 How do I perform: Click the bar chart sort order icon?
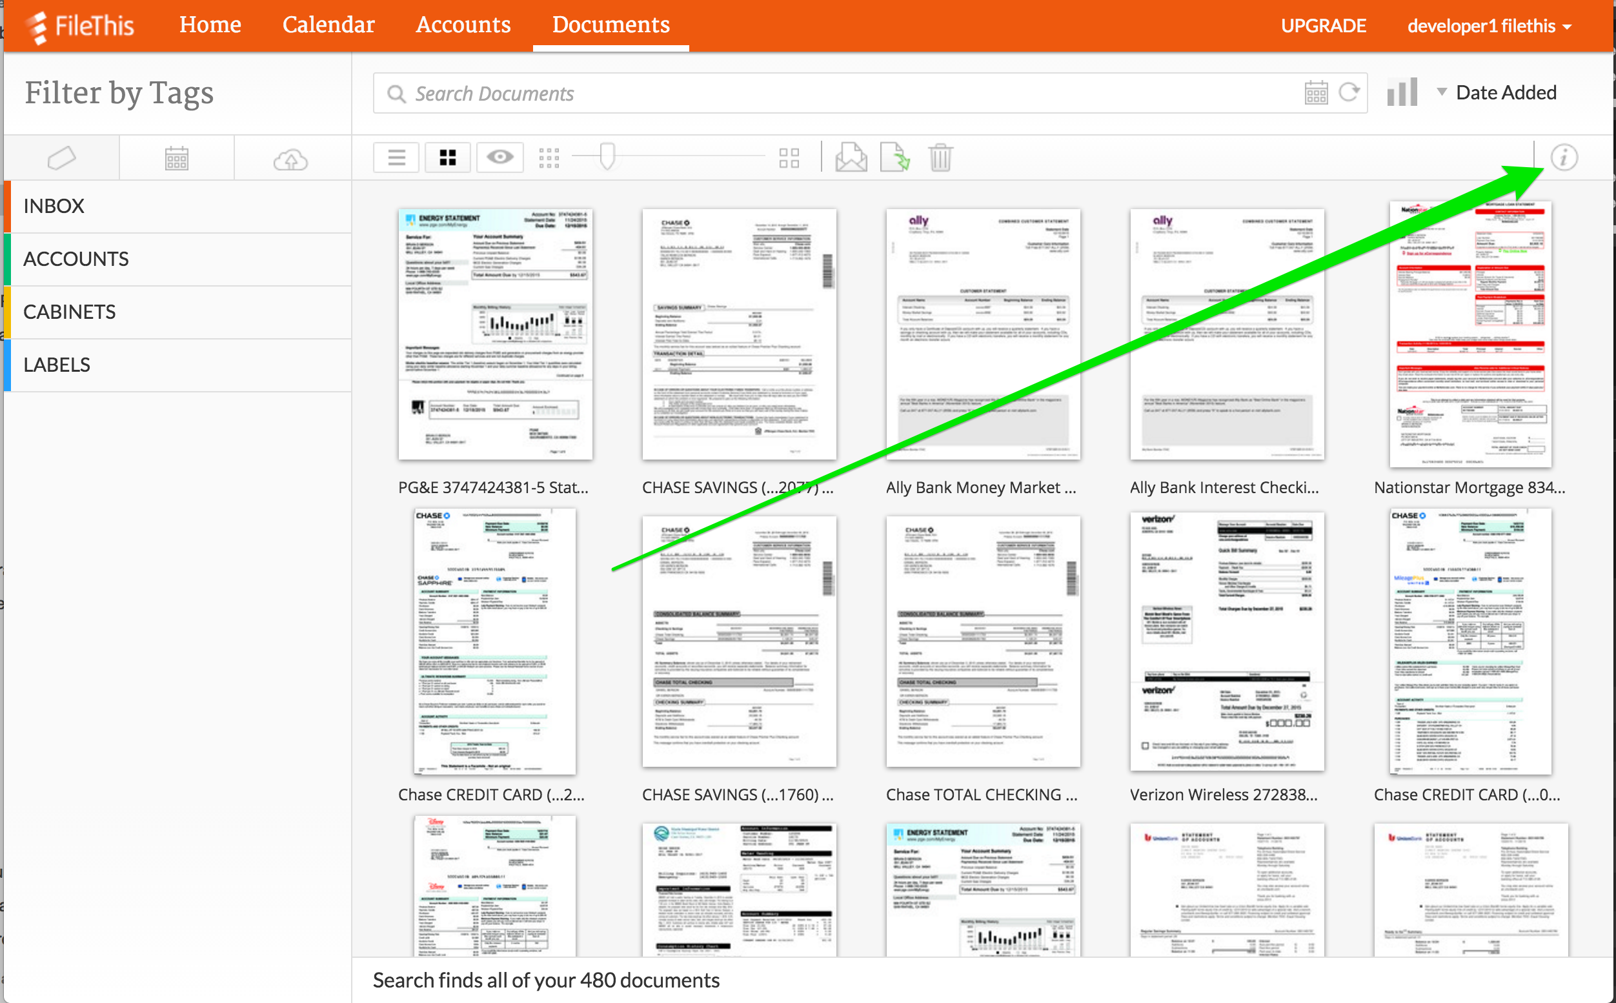tap(1401, 92)
